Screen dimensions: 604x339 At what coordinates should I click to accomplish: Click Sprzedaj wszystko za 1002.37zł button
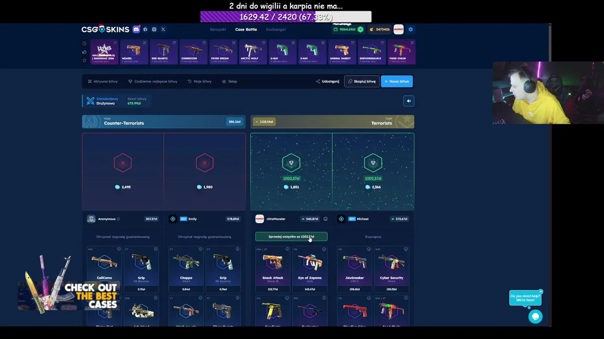click(291, 237)
